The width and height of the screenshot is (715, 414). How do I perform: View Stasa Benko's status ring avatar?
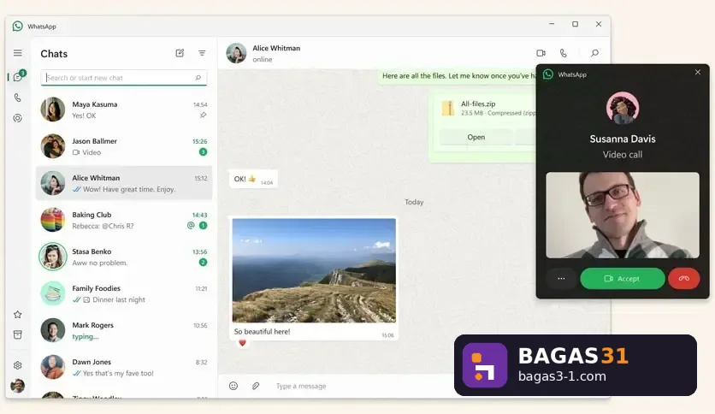(x=53, y=257)
